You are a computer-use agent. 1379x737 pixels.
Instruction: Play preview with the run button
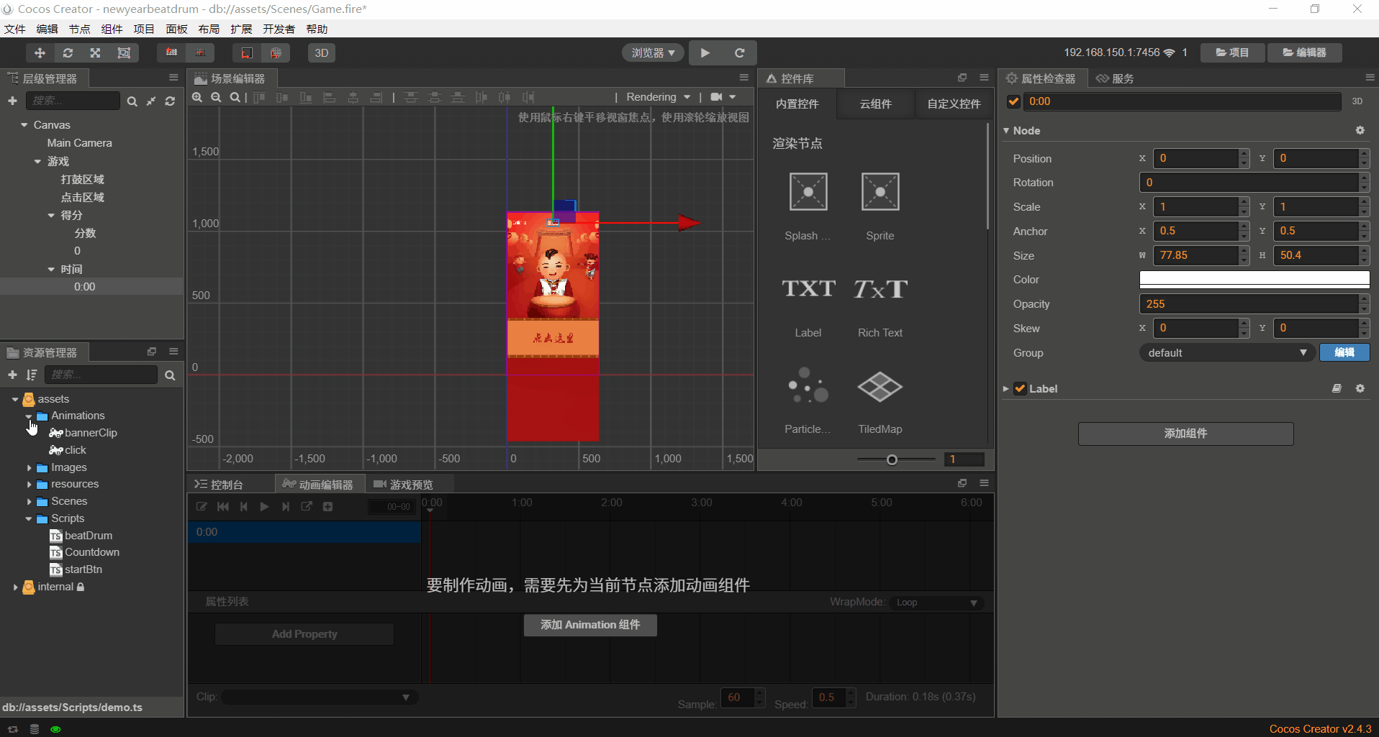(705, 52)
